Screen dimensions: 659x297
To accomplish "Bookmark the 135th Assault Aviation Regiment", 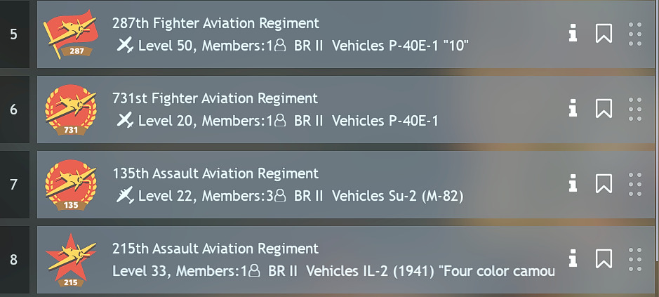I will point(604,183).
